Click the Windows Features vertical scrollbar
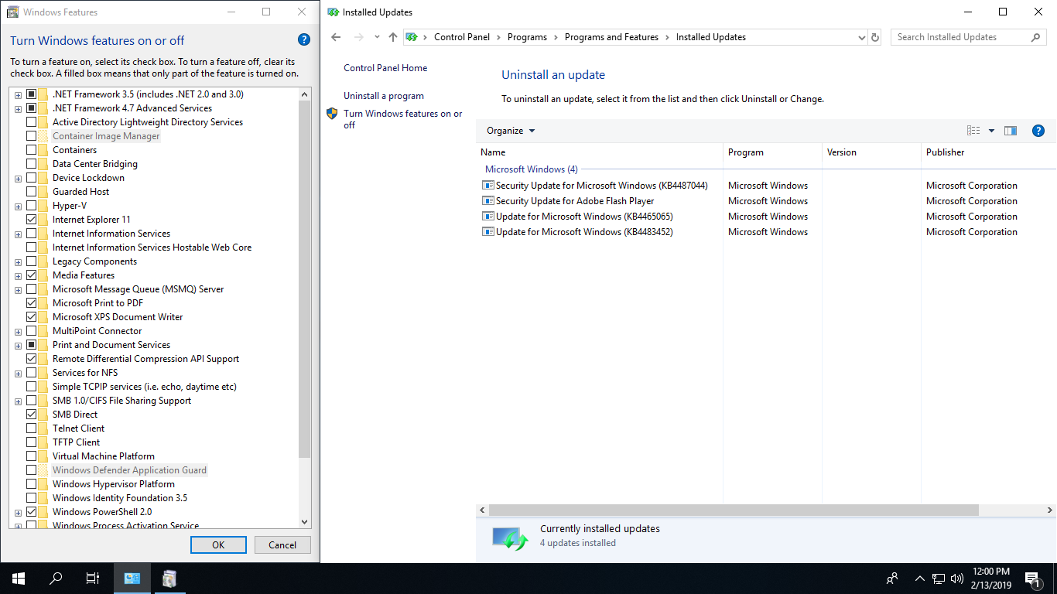The height and width of the screenshot is (594, 1057). pyautogui.click(x=304, y=278)
